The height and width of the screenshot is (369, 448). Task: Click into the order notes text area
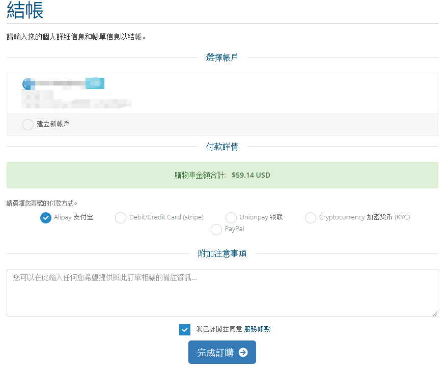[x=222, y=293]
